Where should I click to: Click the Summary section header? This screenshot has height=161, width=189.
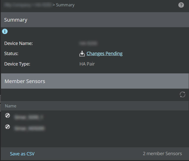[x=95, y=20]
